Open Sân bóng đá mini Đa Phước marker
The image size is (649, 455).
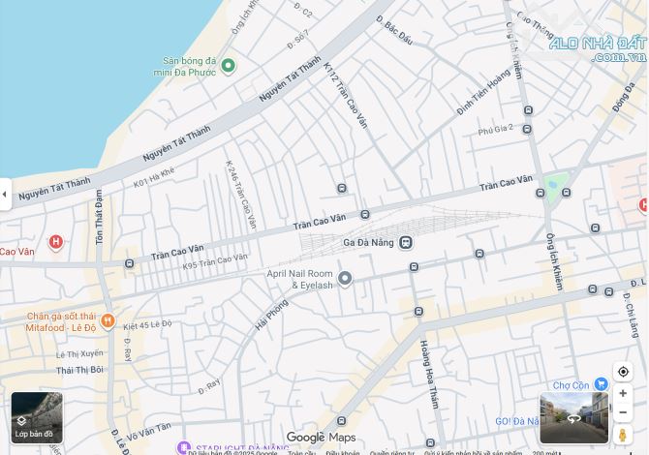pos(229,66)
